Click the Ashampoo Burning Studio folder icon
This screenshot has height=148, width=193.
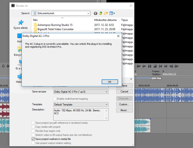tap(35, 25)
